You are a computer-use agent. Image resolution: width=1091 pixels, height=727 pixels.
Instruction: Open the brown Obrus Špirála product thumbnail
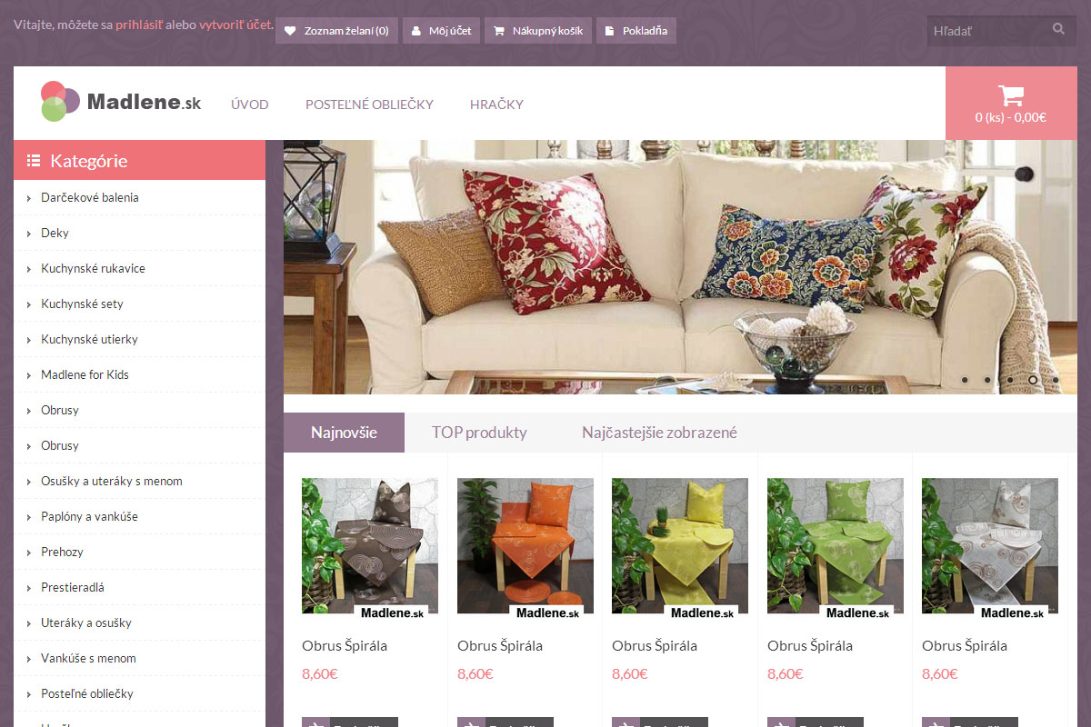pyautogui.click(x=370, y=546)
